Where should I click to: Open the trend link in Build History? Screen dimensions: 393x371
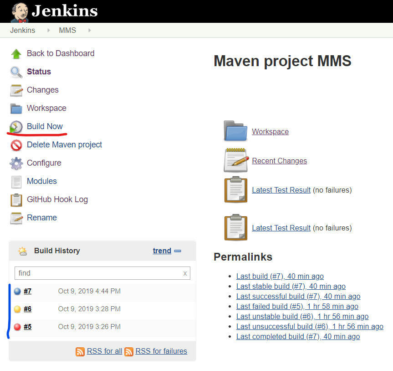(162, 251)
